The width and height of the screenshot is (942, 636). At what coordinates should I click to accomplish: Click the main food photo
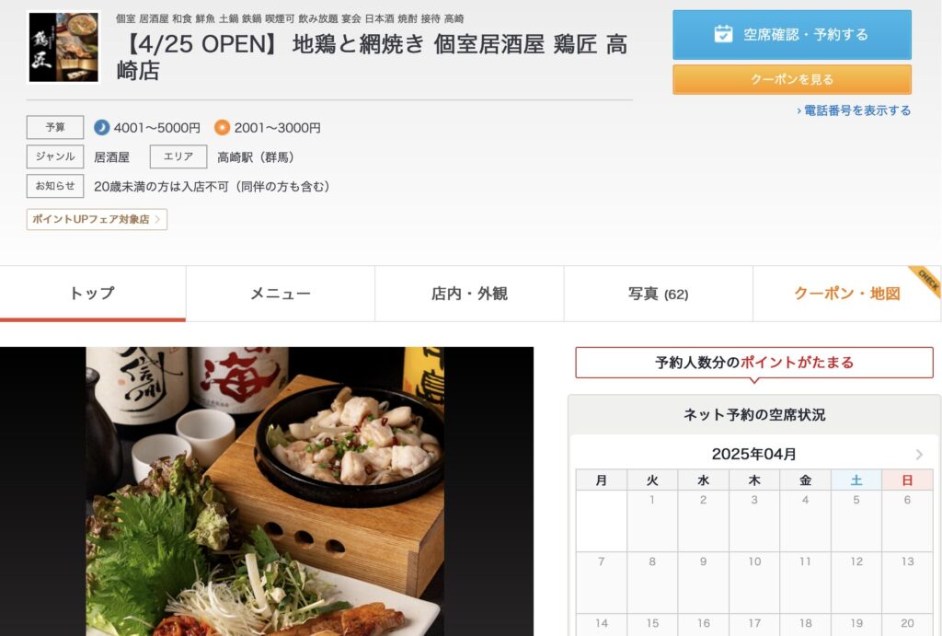267,491
